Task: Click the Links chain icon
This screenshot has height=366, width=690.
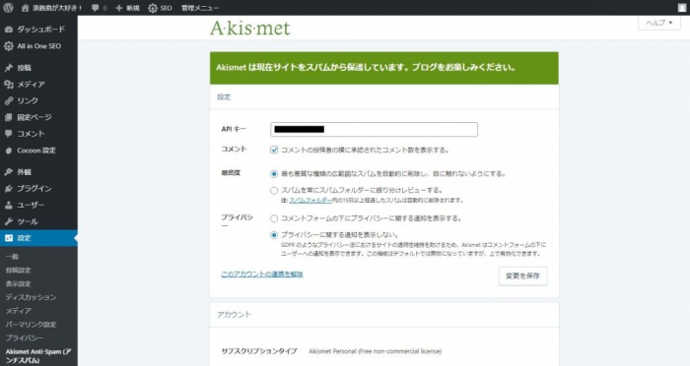Action: [8, 100]
